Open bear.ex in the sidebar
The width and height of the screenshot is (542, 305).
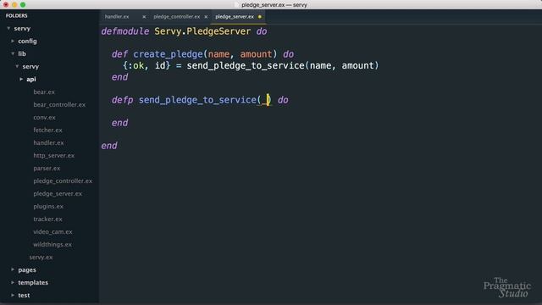(x=44, y=92)
